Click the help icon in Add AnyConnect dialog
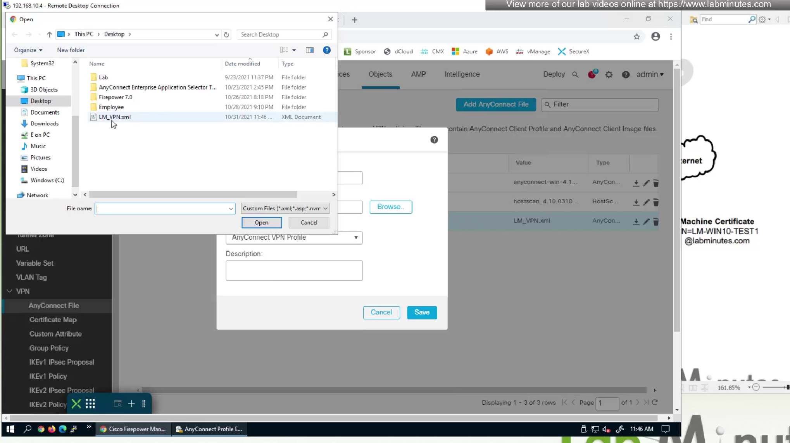This screenshot has height=443, width=790. pos(434,140)
